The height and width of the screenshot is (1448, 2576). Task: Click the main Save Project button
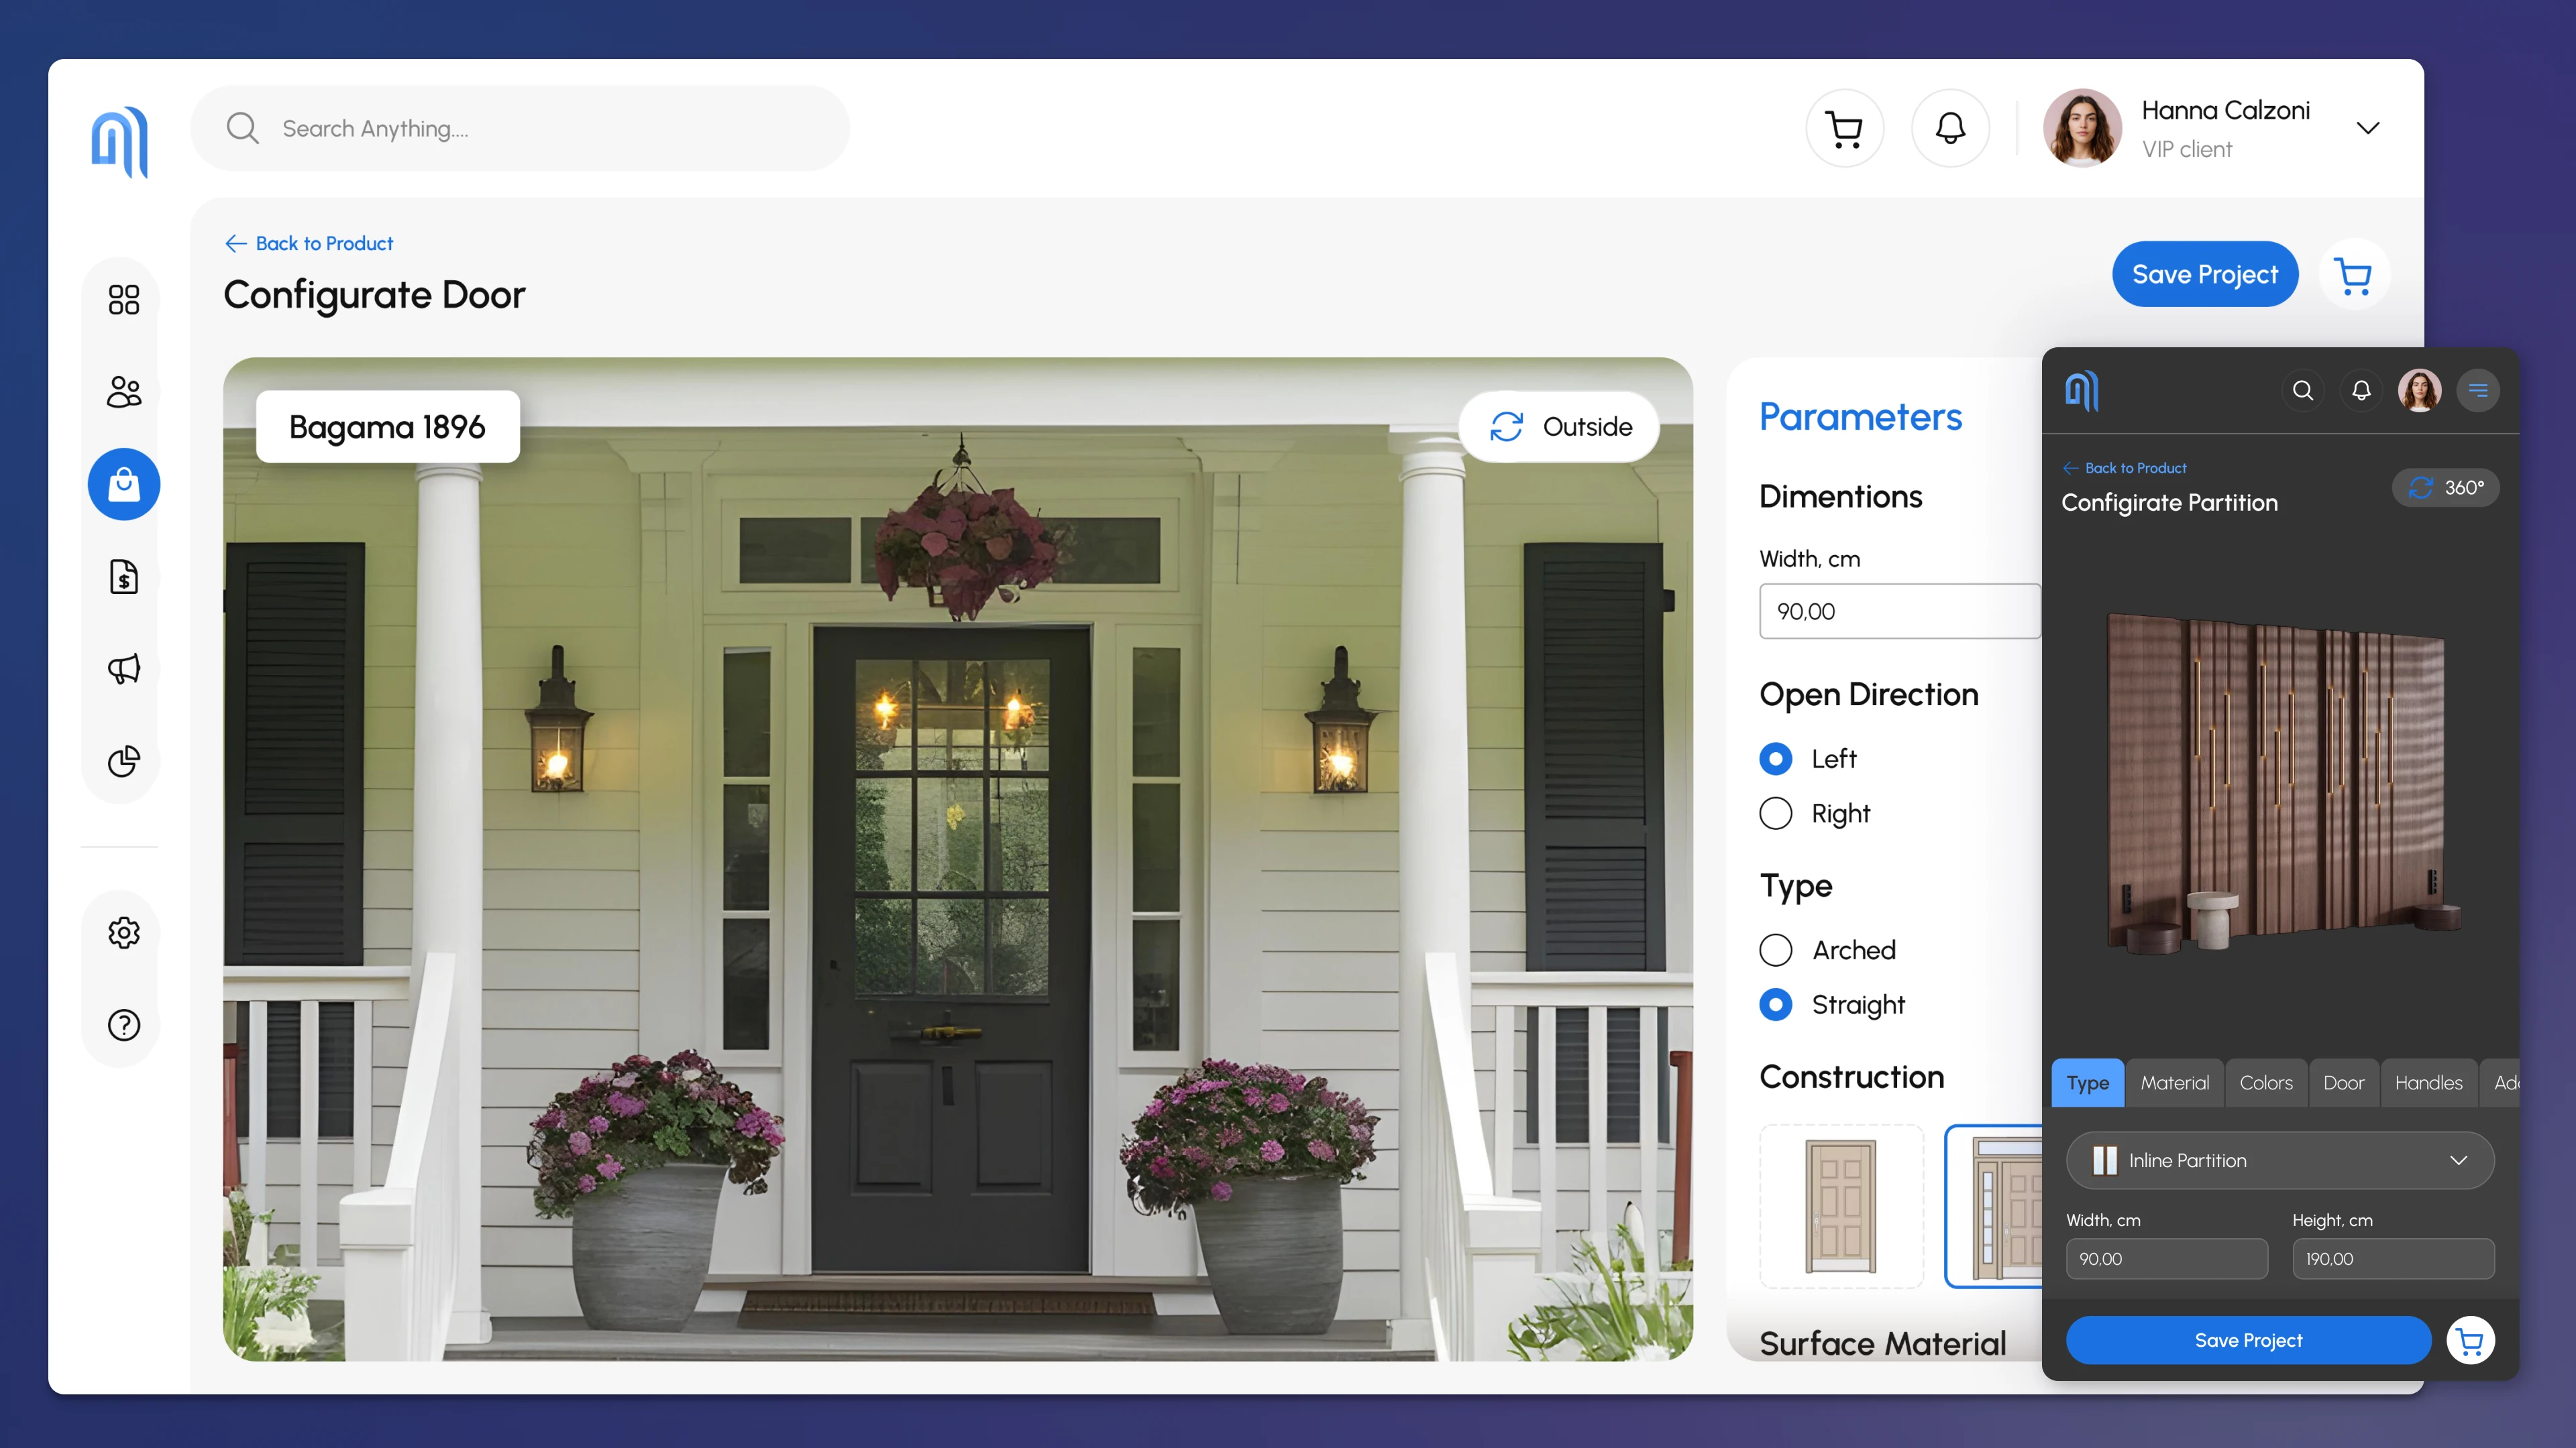pos(2204,274)
